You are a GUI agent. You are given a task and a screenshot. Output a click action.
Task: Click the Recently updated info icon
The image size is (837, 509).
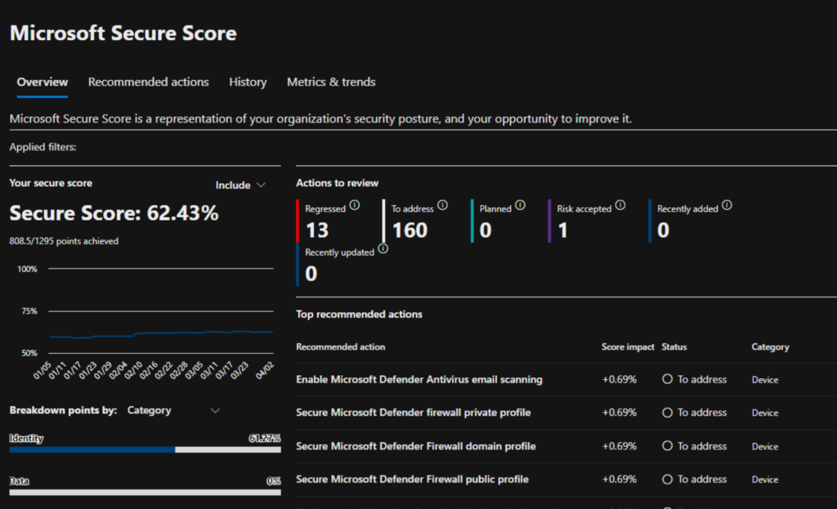coord(383,248)
